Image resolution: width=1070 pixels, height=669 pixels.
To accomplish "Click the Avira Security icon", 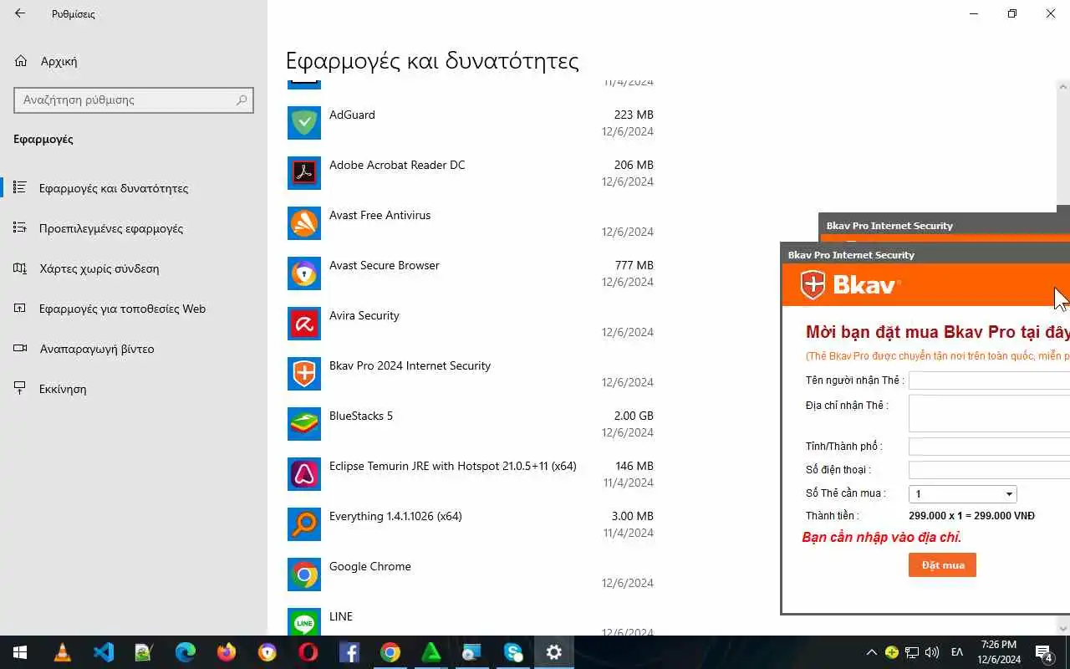I will [304, 324].
